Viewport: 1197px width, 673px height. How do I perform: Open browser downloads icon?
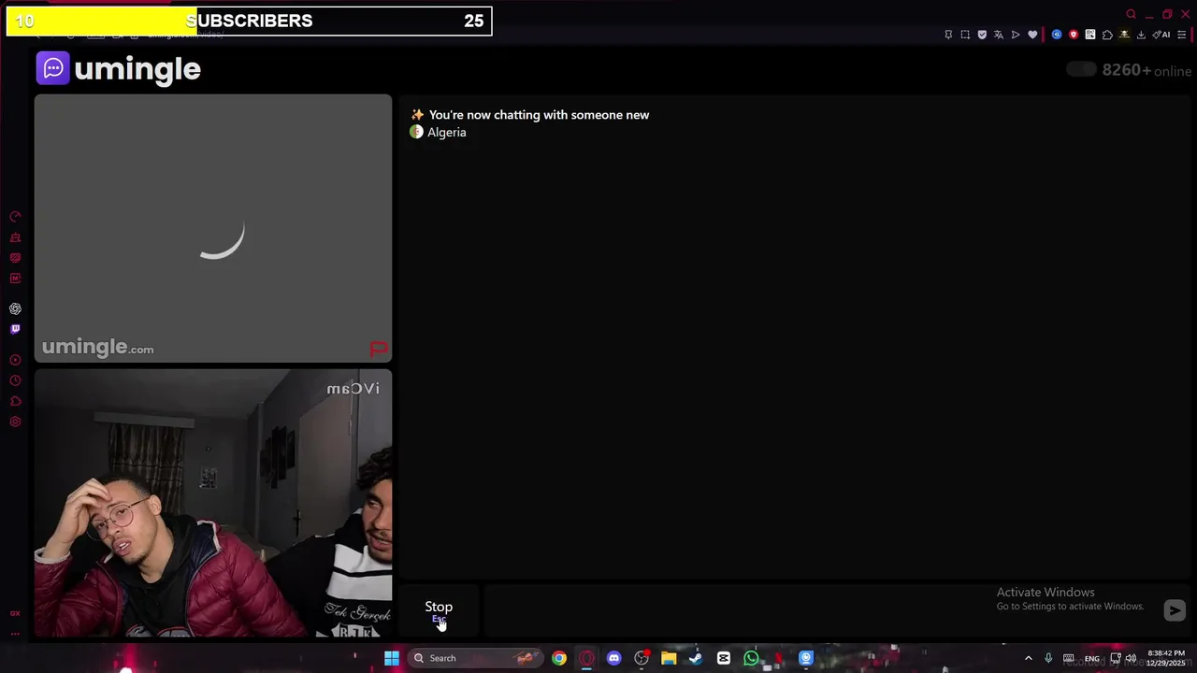(1141, 35)
